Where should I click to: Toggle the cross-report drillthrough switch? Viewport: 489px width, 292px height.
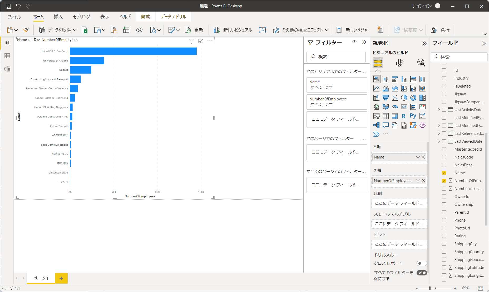point(422,263)
